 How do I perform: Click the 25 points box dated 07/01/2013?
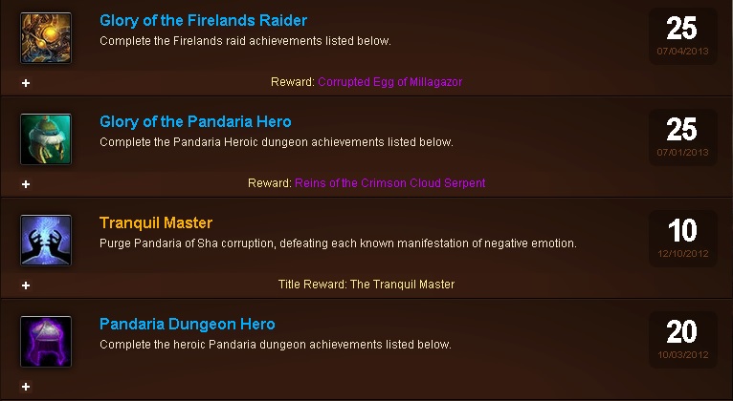point(683,137)
